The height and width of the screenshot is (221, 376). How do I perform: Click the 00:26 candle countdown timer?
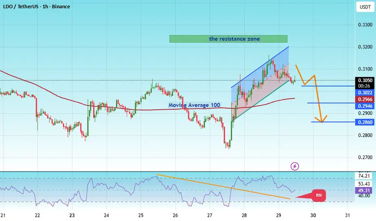coord(364,86)
